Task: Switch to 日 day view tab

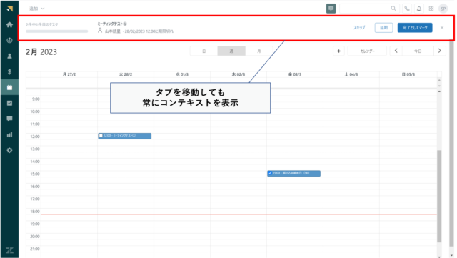Action: [204, 51]
